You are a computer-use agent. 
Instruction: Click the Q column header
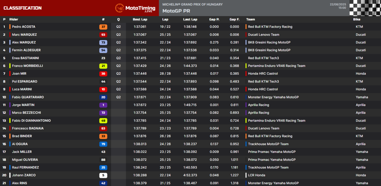pyautogui.click(x=118, y=19)
